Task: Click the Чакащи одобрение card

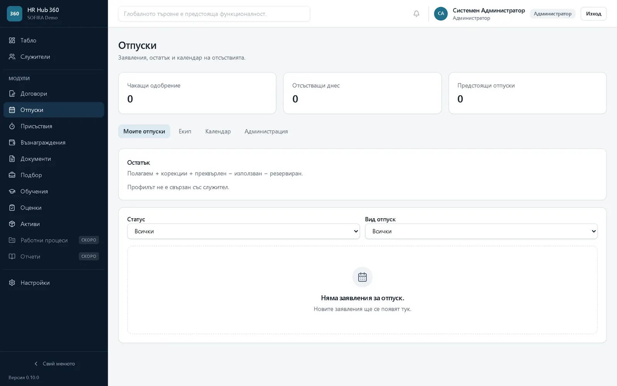Action: click(x=197, y=93)
